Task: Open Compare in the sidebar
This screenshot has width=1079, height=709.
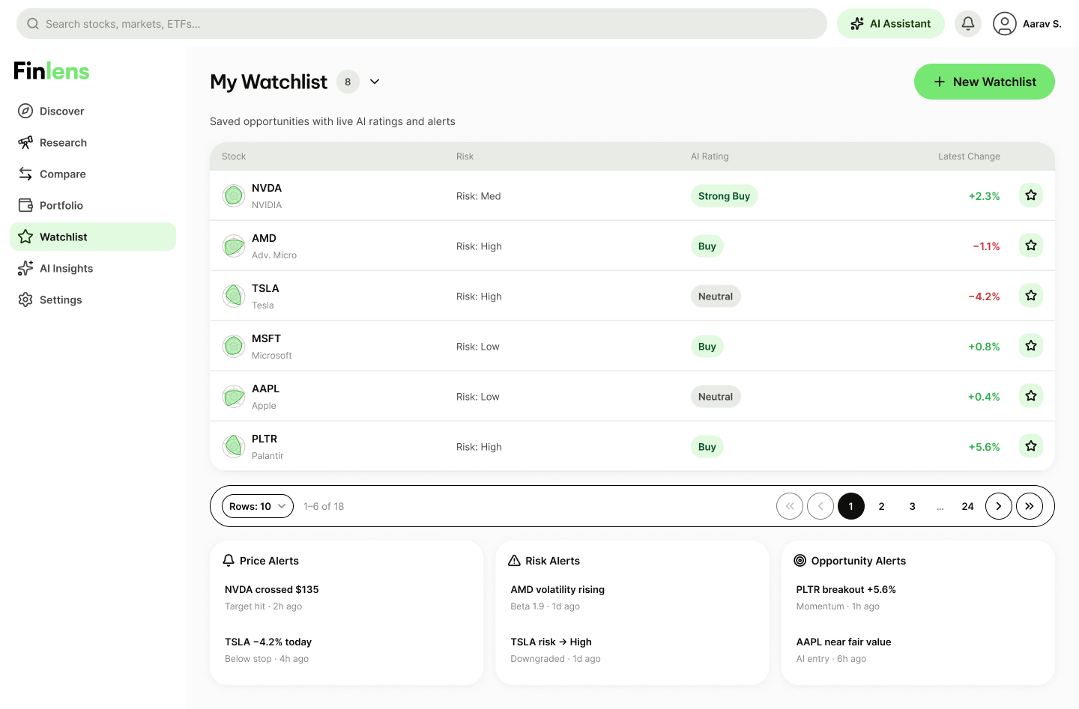Action: coord(93,174)
